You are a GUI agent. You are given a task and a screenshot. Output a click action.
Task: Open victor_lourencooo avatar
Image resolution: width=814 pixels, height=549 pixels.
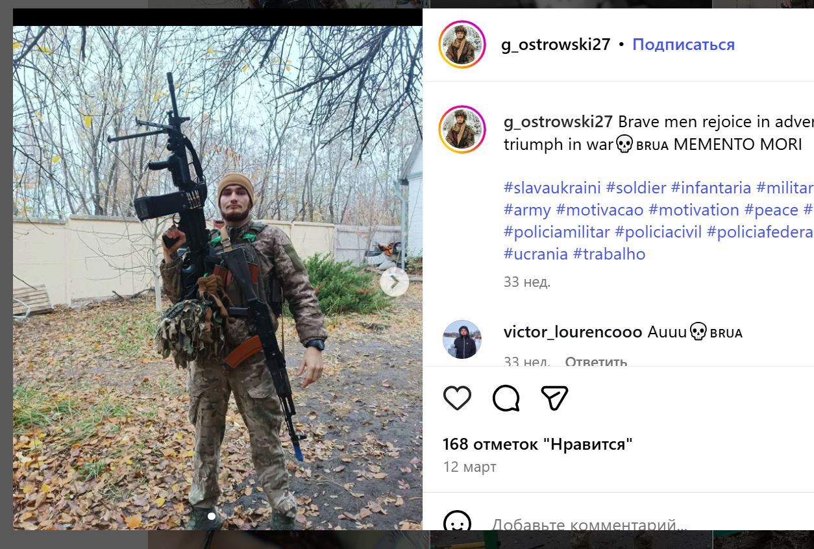[x=462, y=339]
